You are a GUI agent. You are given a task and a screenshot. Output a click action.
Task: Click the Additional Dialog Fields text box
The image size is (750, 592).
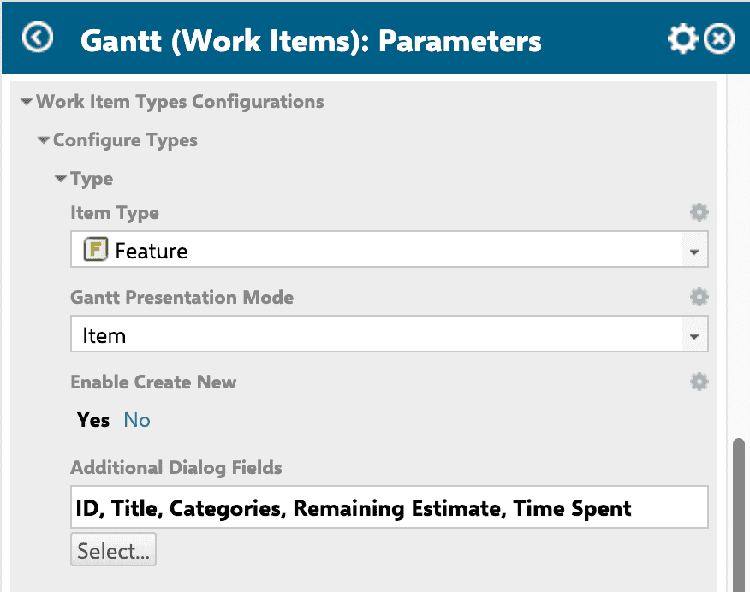390,507
